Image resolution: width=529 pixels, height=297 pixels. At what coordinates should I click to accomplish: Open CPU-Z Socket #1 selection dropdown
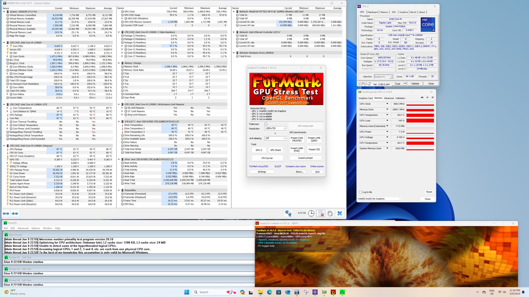point(383,77)
